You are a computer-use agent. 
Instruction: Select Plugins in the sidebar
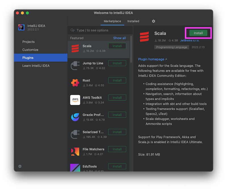(41, 58)
